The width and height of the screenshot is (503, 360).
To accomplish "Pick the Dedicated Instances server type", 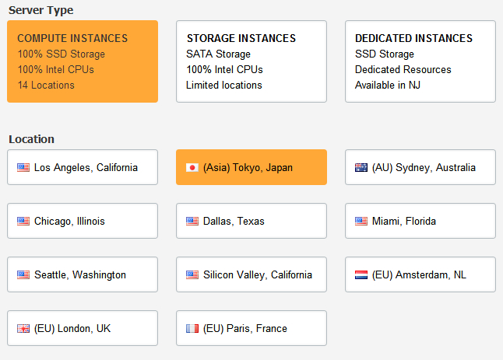I will pos(420,61).
